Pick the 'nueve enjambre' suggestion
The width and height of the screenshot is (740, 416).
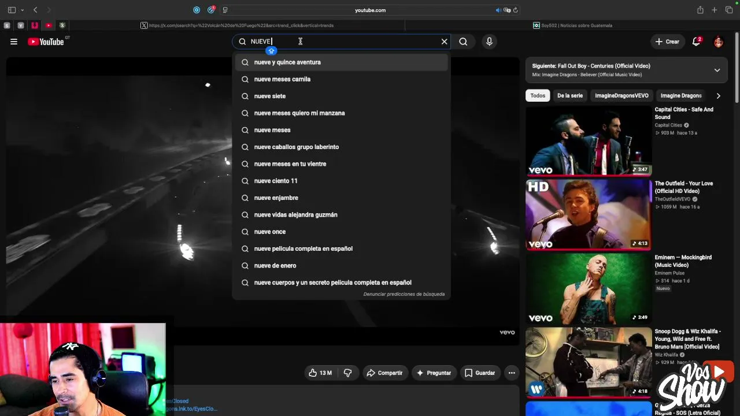(341, 198)
